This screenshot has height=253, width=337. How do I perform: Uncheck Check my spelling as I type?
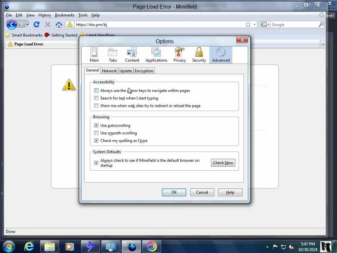point(96,140)
